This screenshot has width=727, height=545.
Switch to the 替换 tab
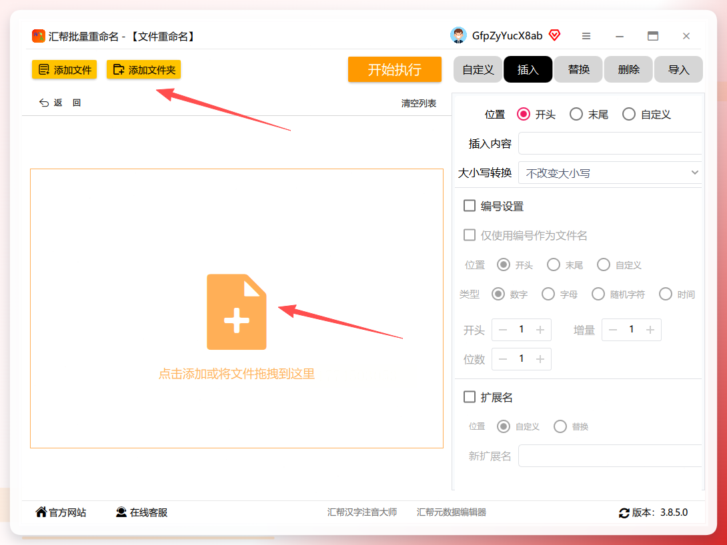click(578, 69)
